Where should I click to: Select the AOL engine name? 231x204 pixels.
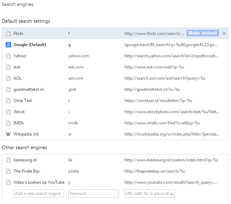pyautogui.click(x=17, y=78)
